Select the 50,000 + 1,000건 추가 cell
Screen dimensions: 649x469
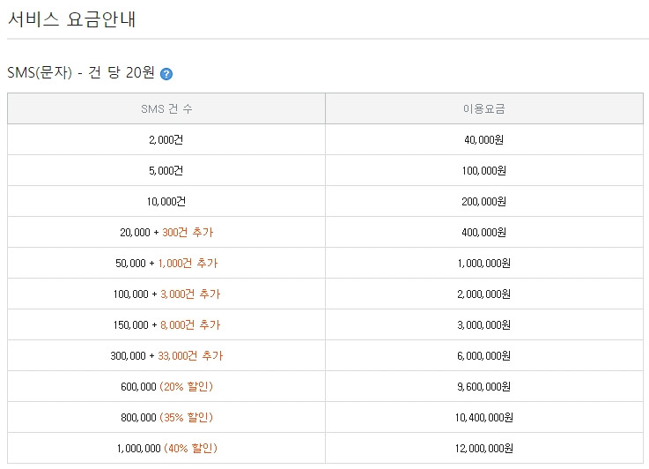pyautogui.click(x=166, y=263)
